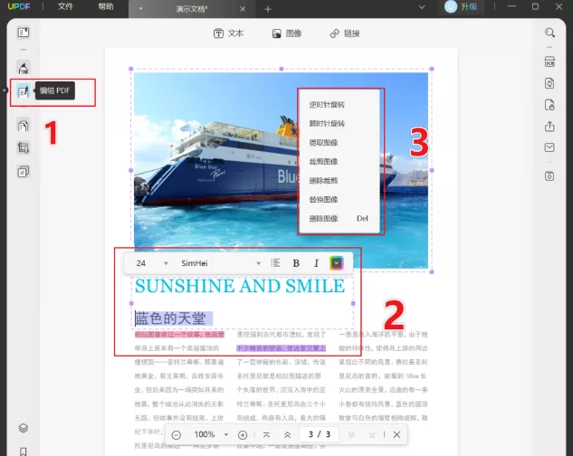The width and height of the screenshot is (573, 456).
Task: Click the Save as other icon
Action: click(549, 176)
